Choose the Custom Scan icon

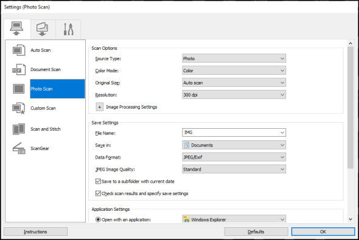pyautogui.click(x=19, y=108)
